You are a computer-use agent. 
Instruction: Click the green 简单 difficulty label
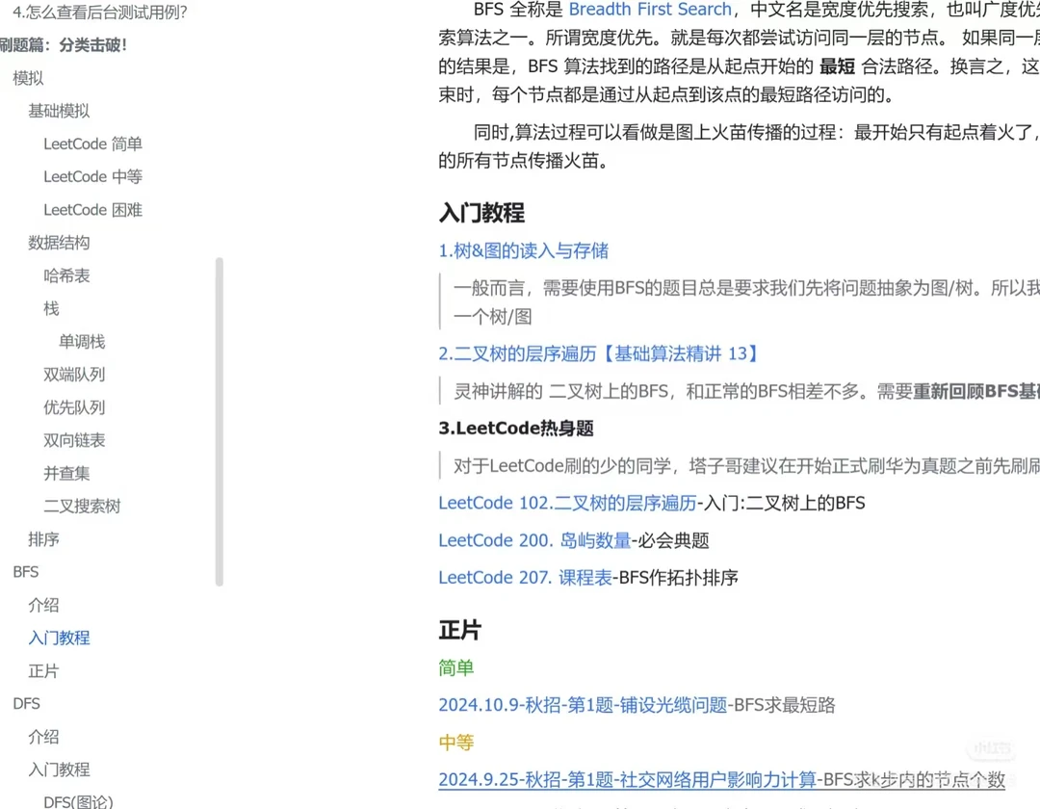(x=455, y=667)
